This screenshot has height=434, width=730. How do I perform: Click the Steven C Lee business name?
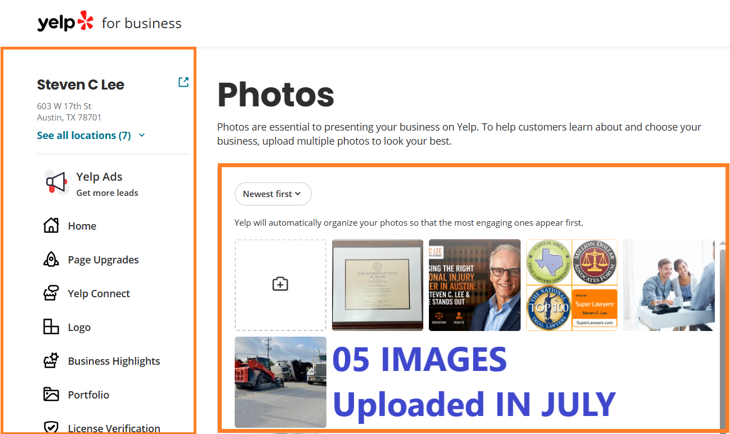80,85
